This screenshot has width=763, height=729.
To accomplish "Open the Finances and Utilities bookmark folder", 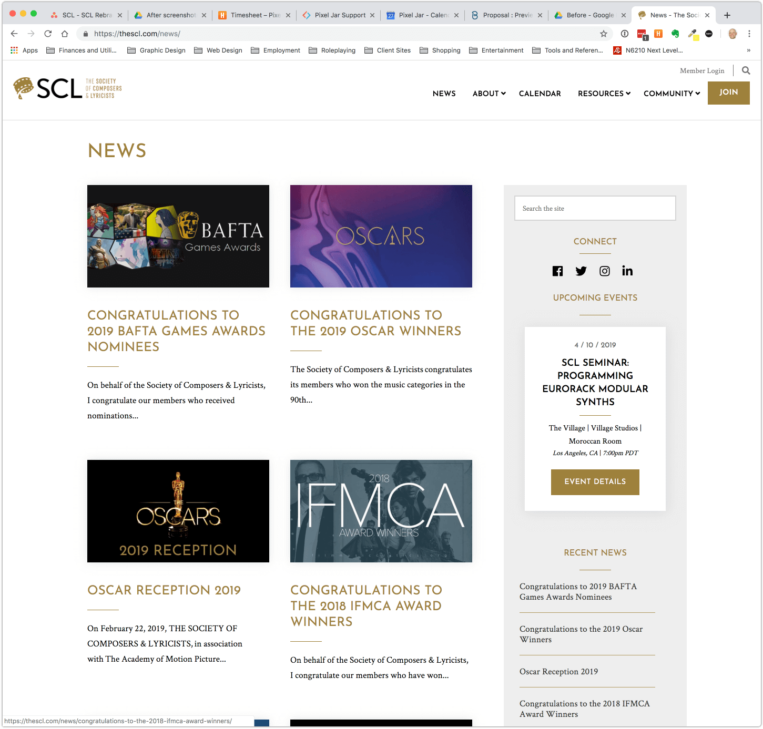I will pos(82,50).
